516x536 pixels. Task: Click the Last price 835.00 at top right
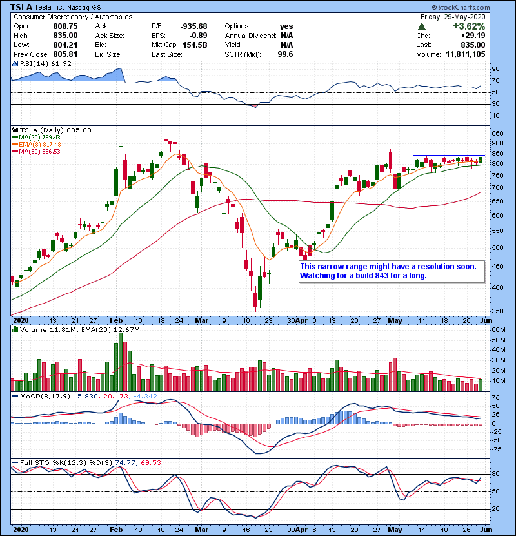[x=473, y=45]
